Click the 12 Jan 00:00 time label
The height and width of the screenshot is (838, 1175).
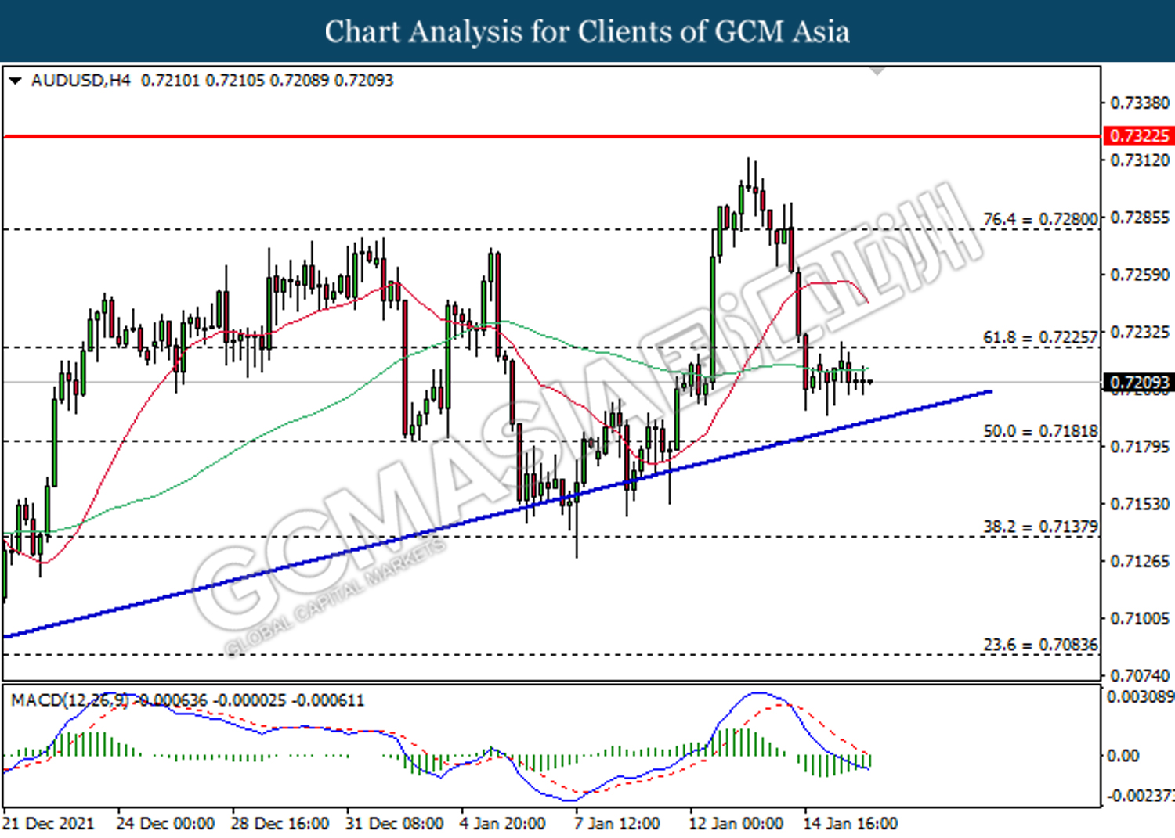point(736,824)
